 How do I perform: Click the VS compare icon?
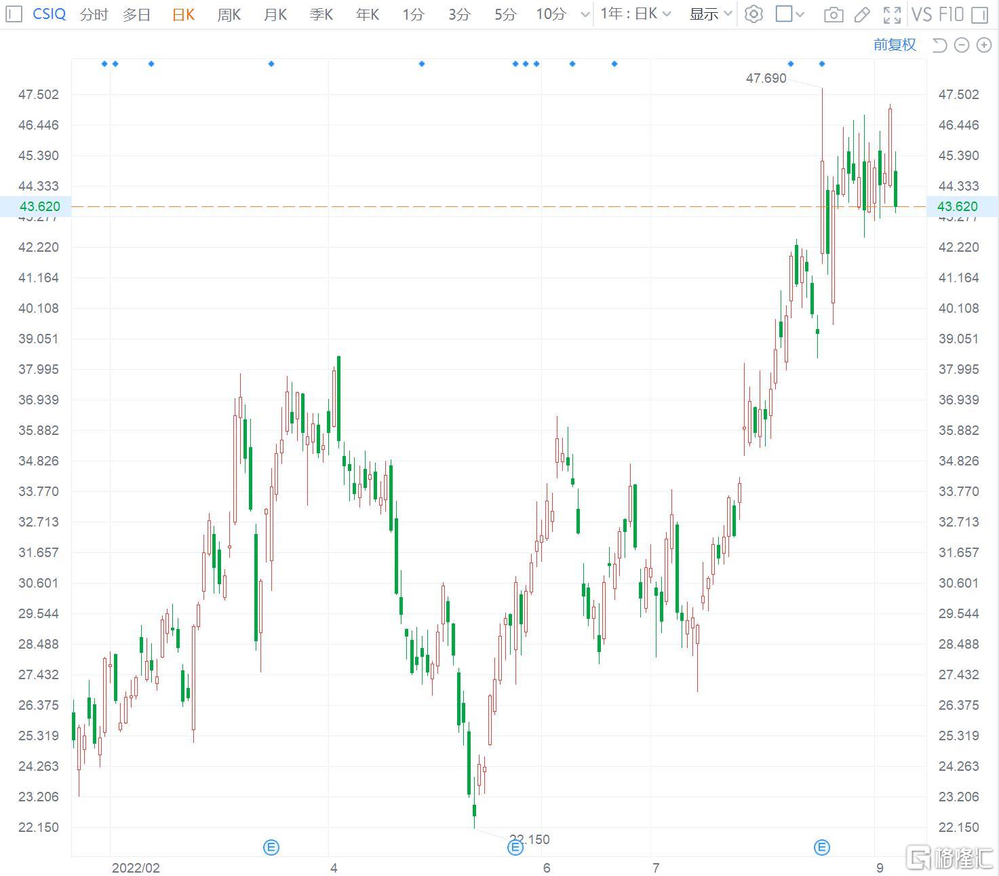922,14
